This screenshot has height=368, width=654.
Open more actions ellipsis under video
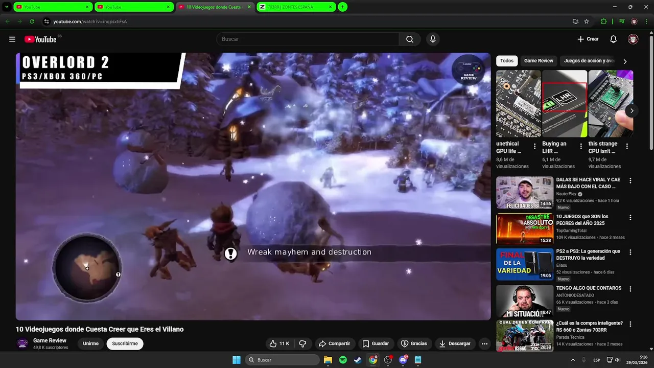coord(484,343)
